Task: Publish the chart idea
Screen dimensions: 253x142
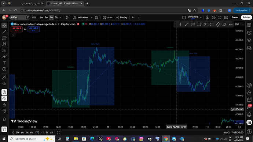Action: tap(246, 18)
